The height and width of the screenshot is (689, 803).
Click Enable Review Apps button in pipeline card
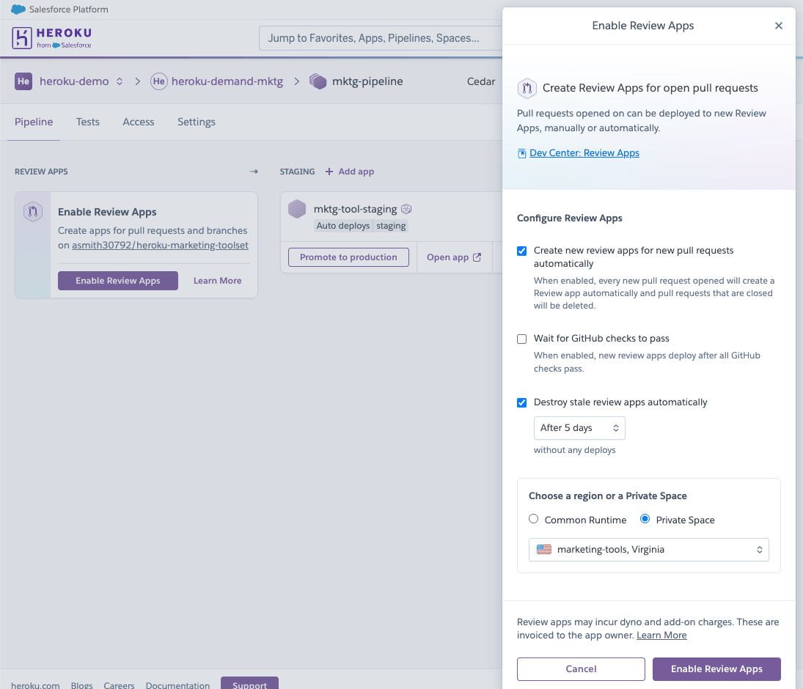pyautogui.click(x=118, y=281)
